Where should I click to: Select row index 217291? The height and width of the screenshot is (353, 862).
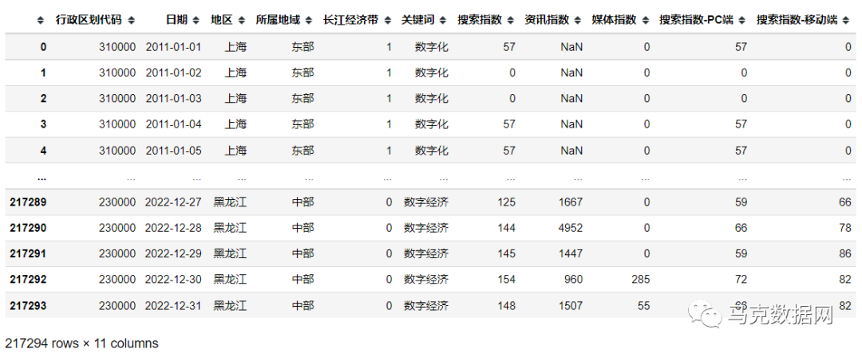(28, 254)
